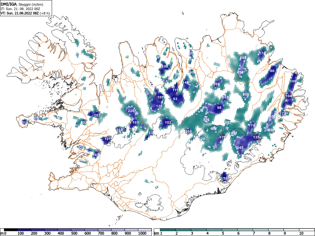
Task: Click the visibility value '450' on the map
Action: [x=240, y=72]
